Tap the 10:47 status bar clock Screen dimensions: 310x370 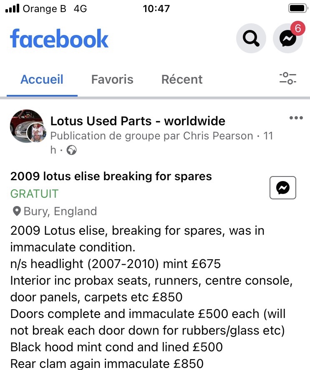[156, 8]
